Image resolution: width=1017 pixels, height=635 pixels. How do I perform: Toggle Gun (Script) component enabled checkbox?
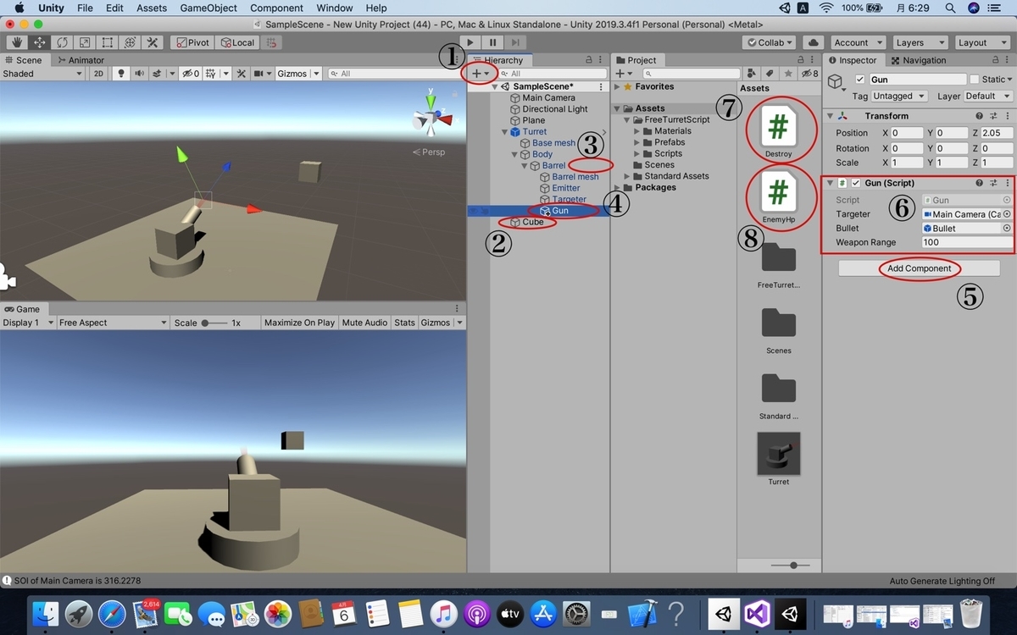coord(856,183)
